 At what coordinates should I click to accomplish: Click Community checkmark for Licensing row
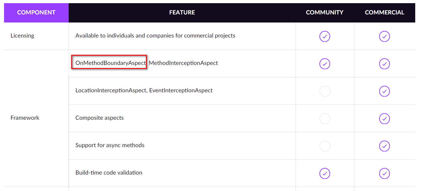(325, 36)
